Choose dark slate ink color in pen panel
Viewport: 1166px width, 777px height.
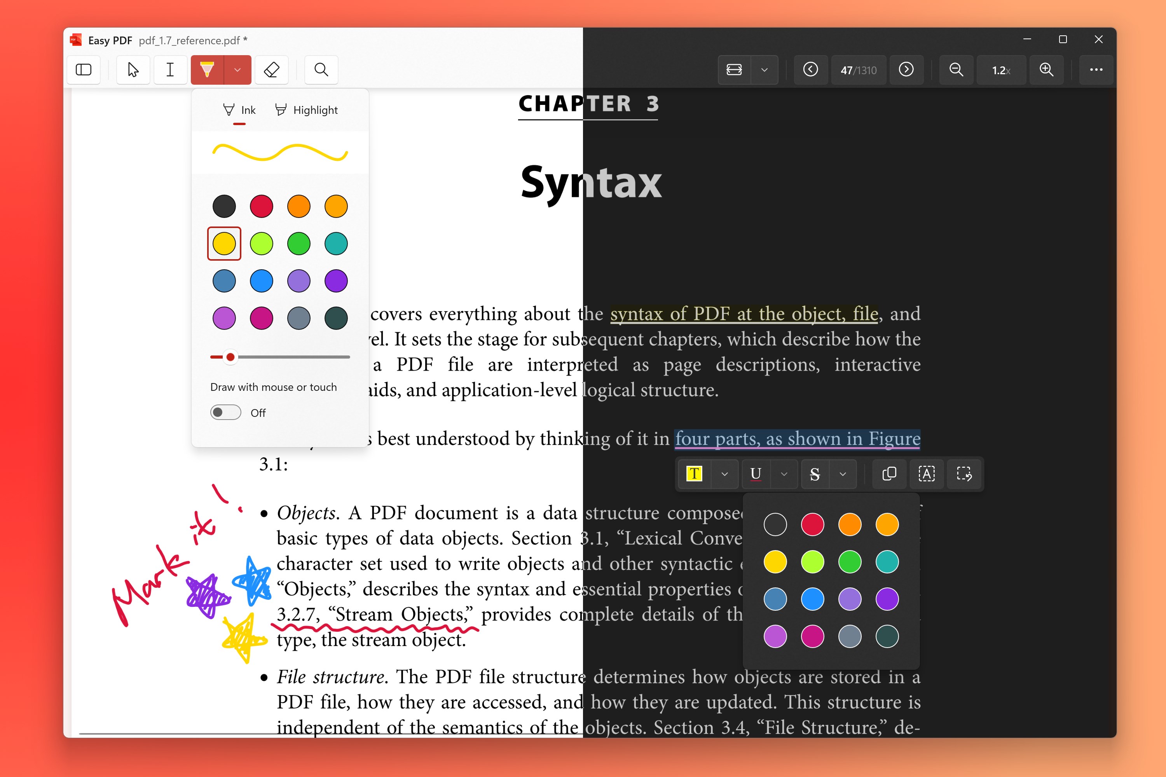[x=336, y=318]
